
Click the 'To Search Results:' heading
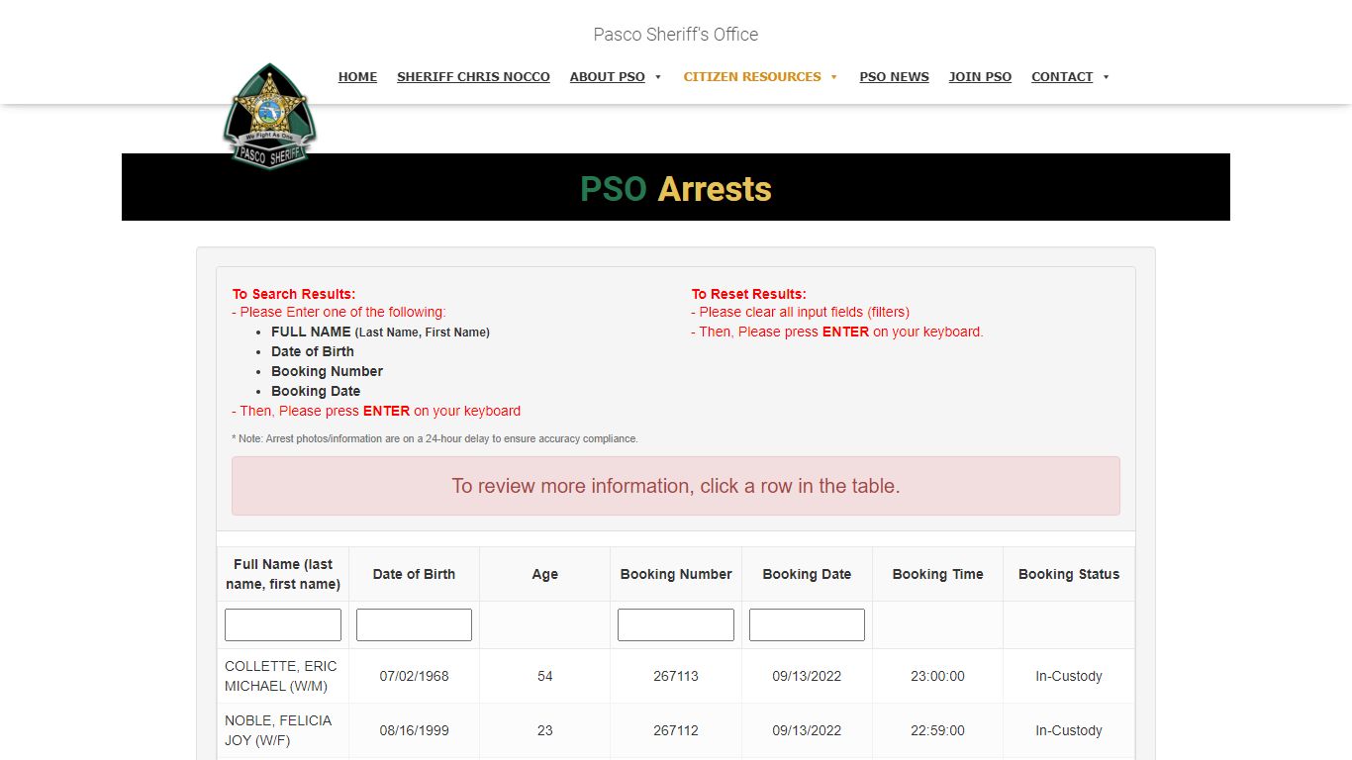tap(294, 294)
